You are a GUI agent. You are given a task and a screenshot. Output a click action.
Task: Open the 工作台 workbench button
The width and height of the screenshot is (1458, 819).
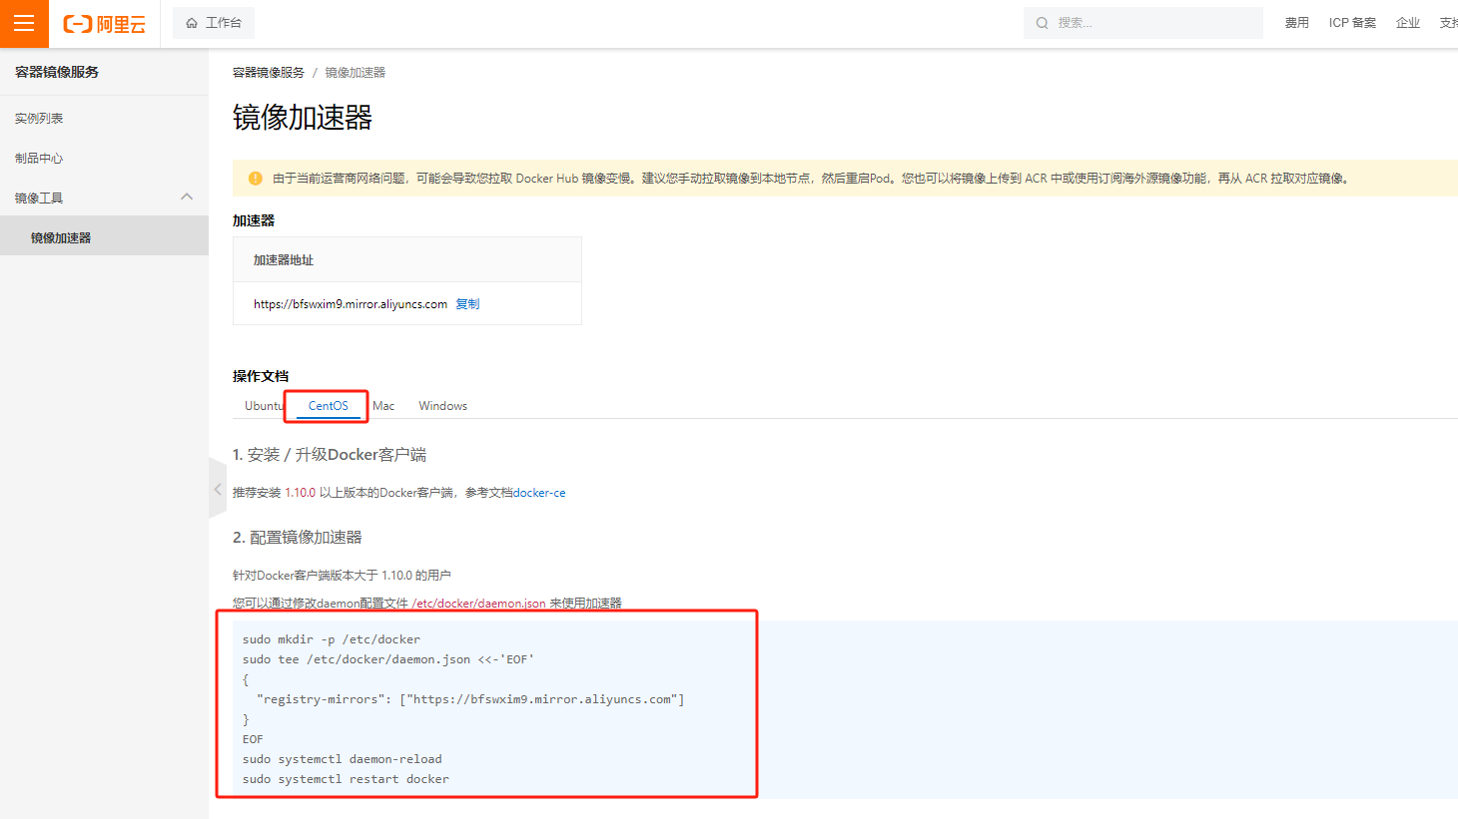pos(214,23)
